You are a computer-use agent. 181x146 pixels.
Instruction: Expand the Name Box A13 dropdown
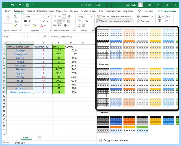pos(20,36)
